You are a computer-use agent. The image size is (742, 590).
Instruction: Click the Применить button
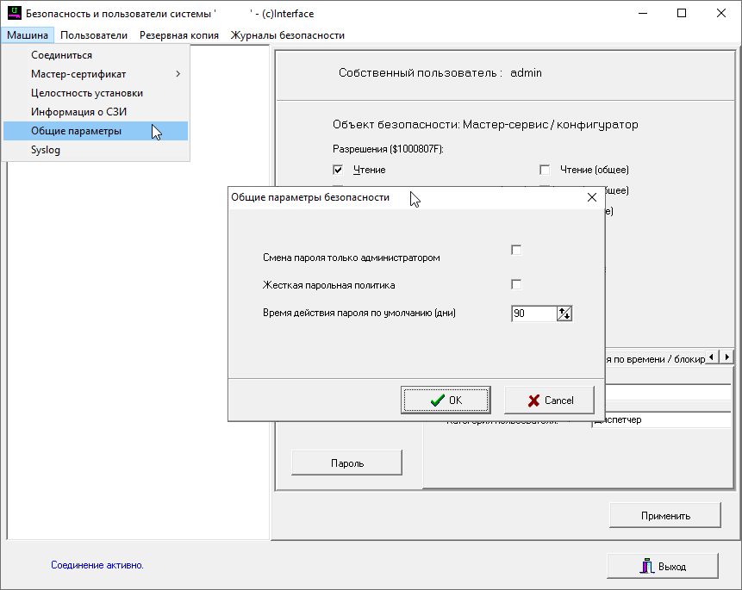[664, 516]
